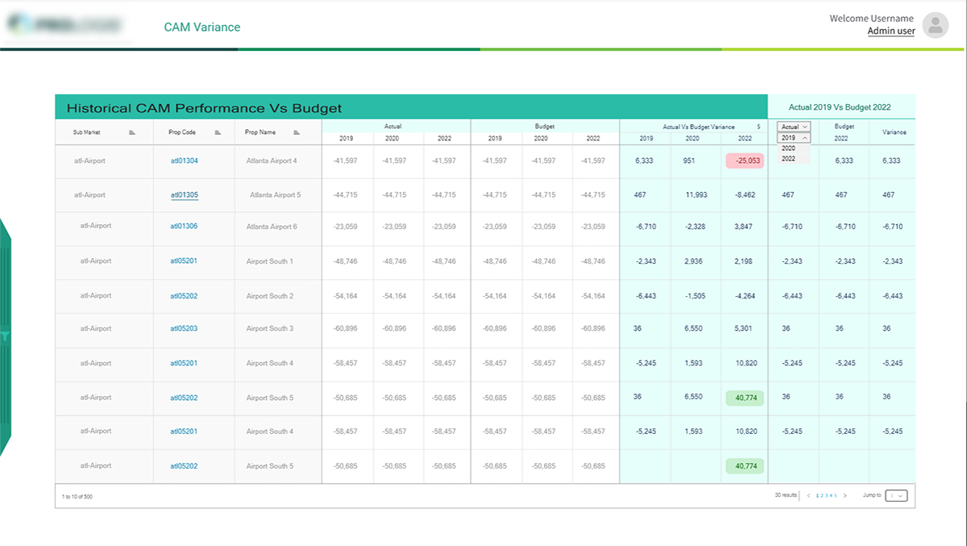
Task: Open the Admin user link
Action: 890,31
